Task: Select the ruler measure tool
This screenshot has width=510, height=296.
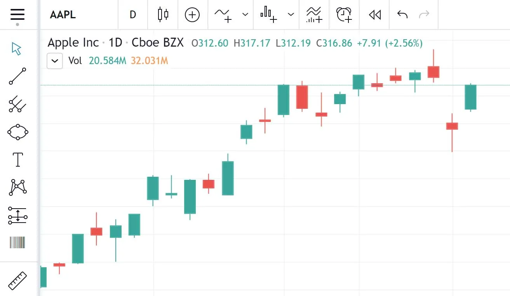Action: pyautogui.click(x=17, y=280)
